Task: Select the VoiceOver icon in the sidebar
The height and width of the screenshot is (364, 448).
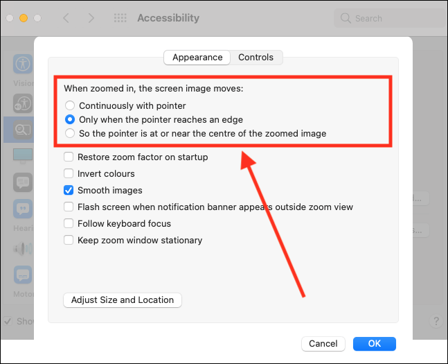Action: [23, 104]
